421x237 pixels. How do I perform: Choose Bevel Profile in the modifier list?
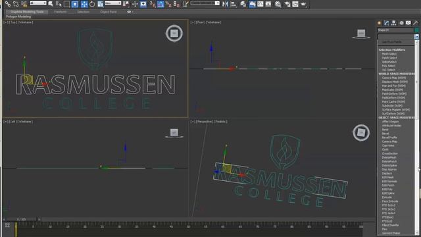coord(389,138)
